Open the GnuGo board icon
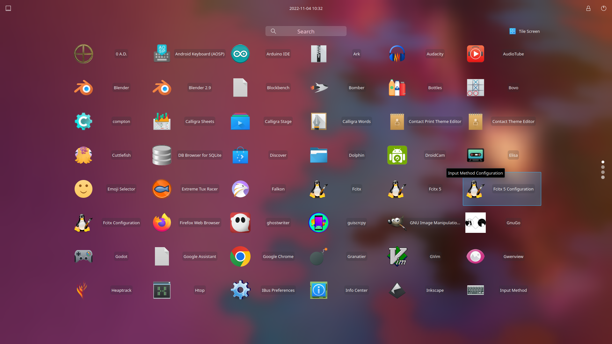 pyautogui.click(x=476, y=223)
